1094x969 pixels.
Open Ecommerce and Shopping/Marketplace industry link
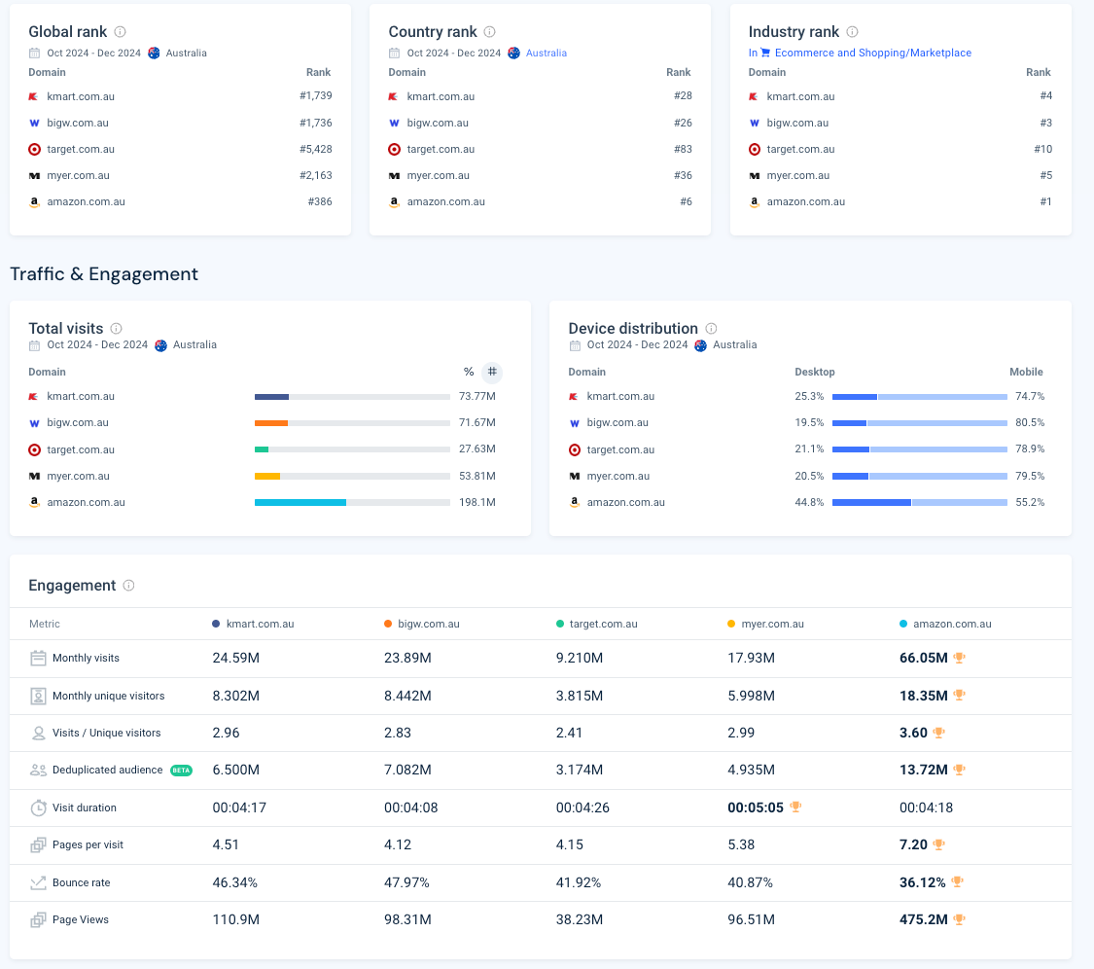[873, 54]
